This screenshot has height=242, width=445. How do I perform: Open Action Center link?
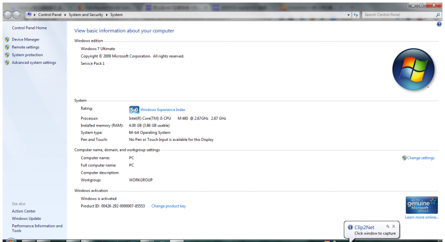(x=23, y=211)
